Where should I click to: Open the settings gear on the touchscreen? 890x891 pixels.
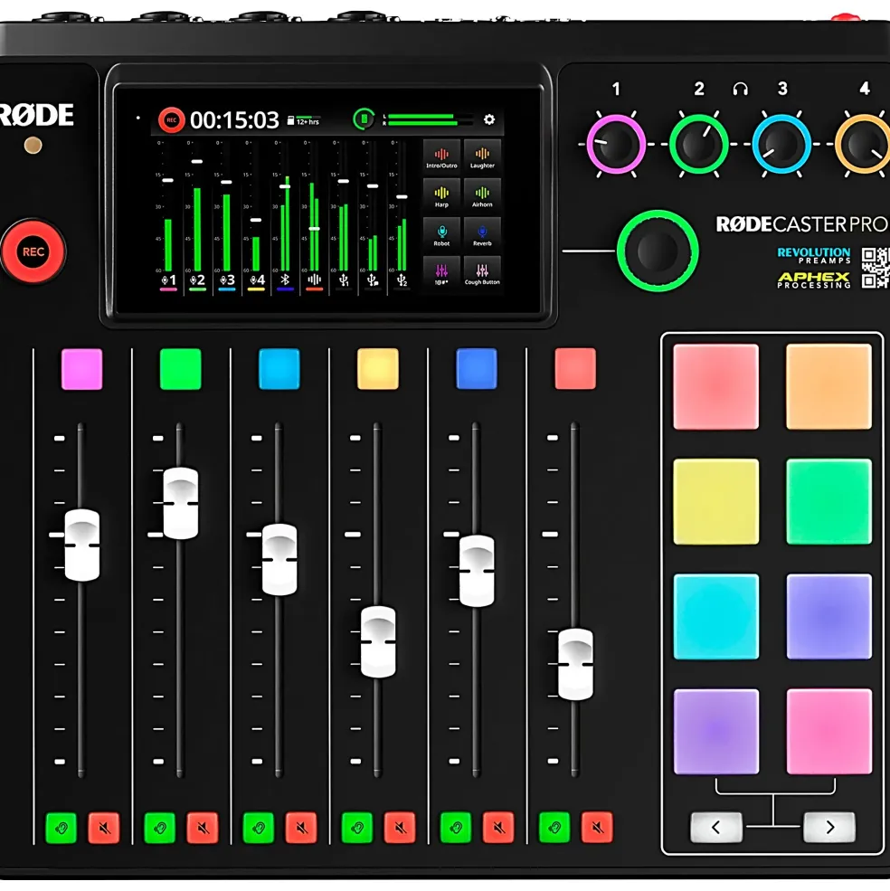click(x=488, y=119)
